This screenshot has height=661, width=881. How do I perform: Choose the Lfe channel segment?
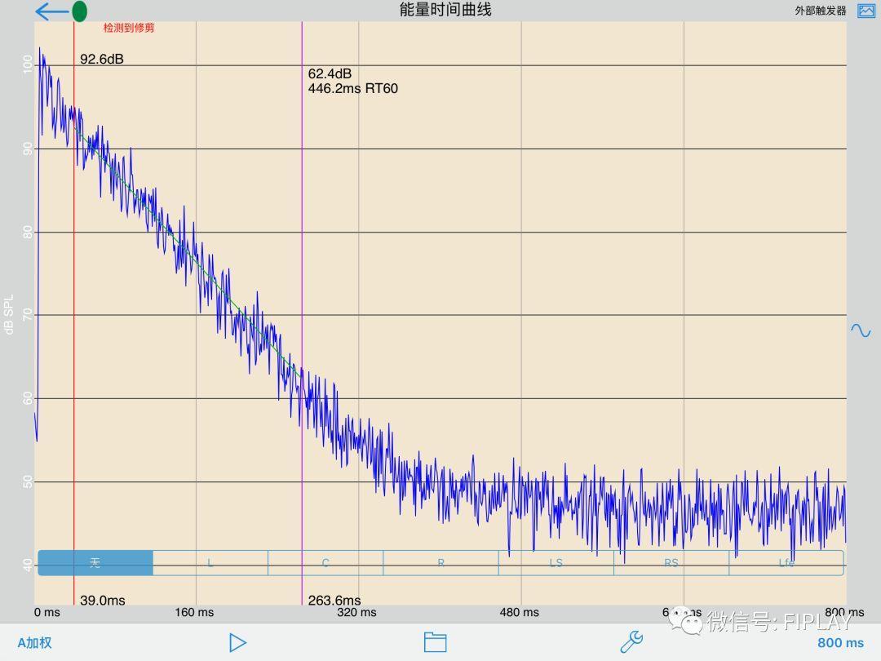786,563
